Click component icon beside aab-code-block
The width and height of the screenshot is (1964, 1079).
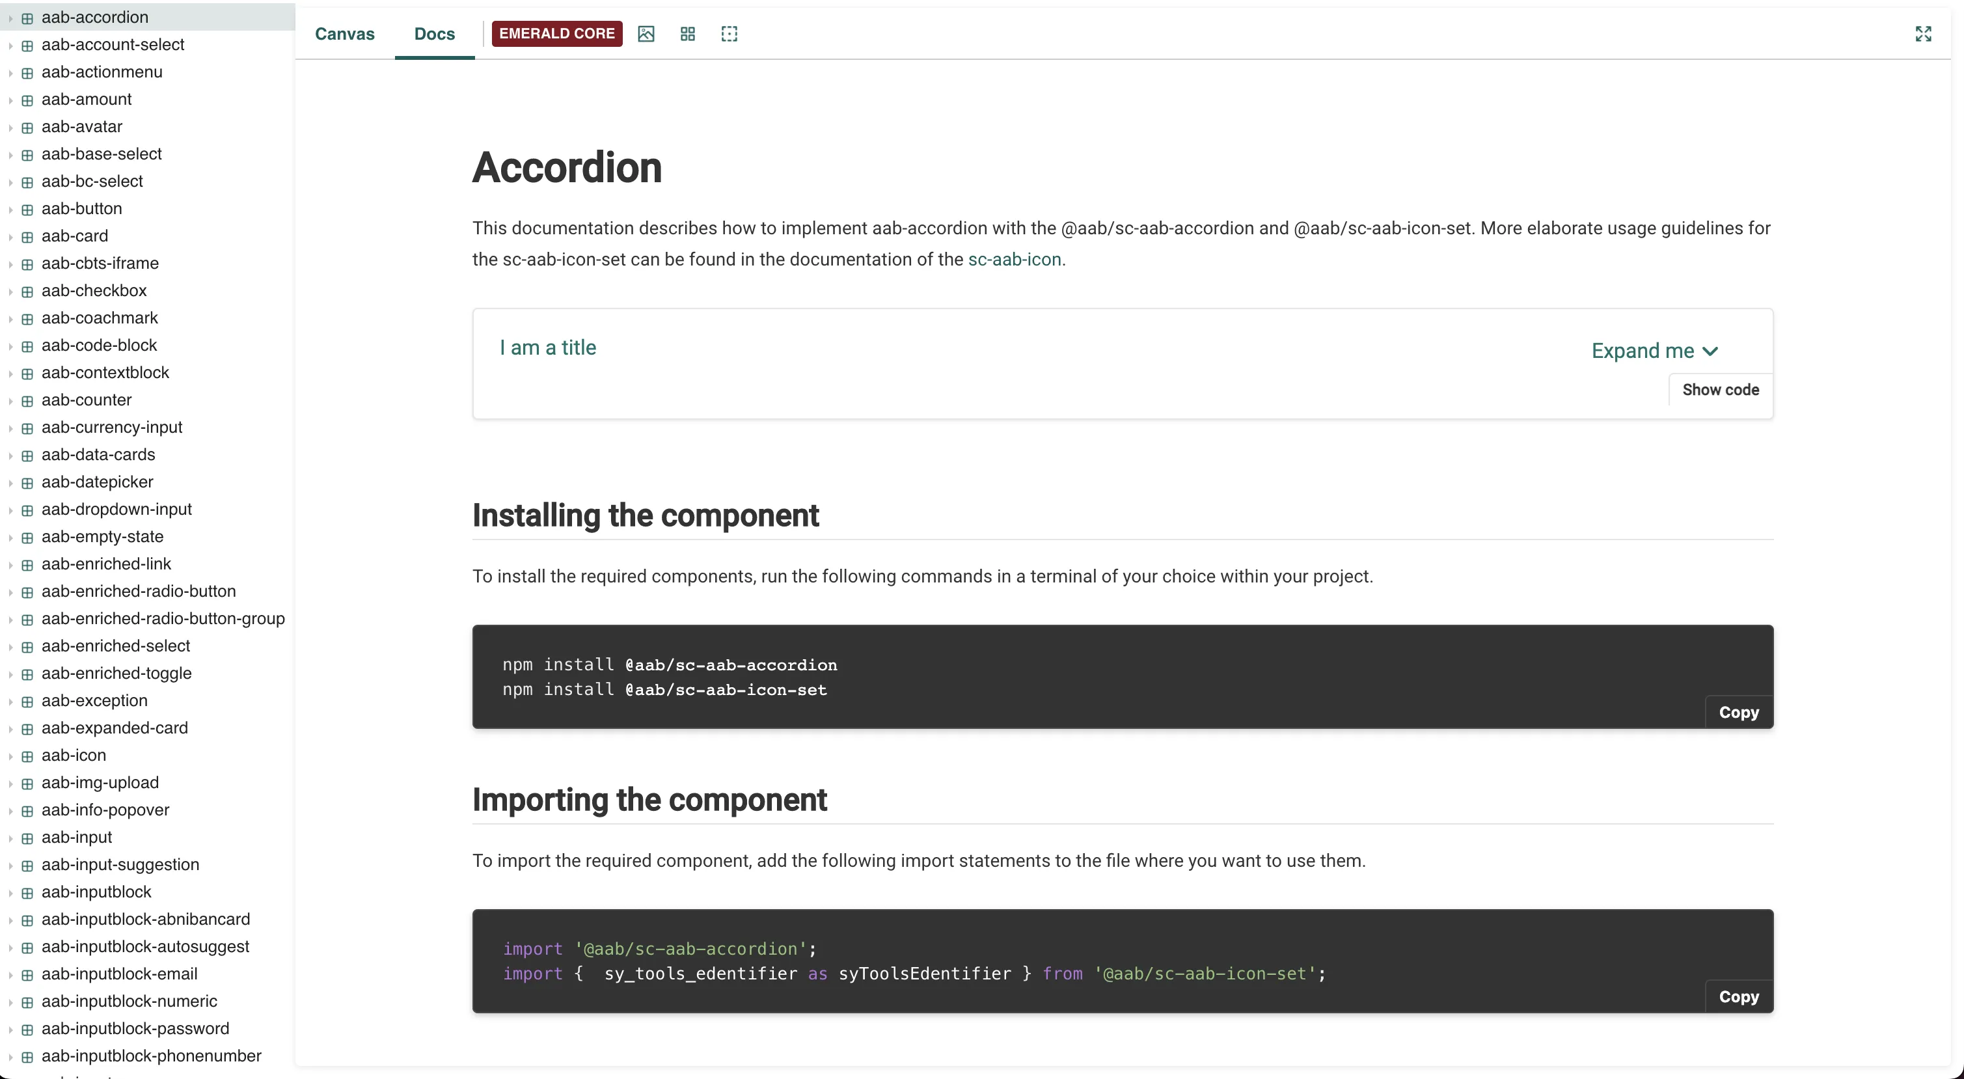click(x=27, y=346)
